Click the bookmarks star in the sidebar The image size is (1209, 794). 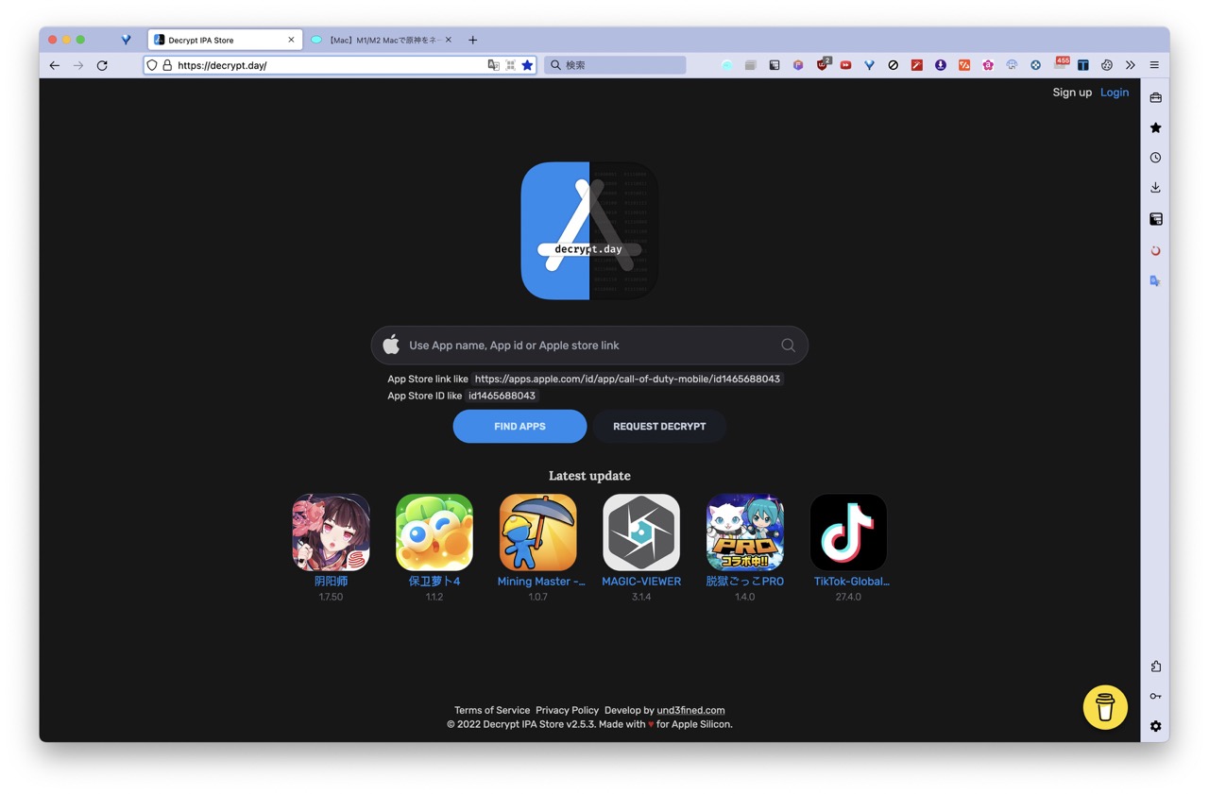(1155, 127)
